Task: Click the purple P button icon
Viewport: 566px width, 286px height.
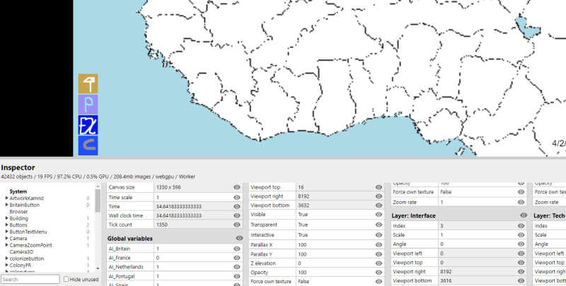Action: [x=88, y=105]
